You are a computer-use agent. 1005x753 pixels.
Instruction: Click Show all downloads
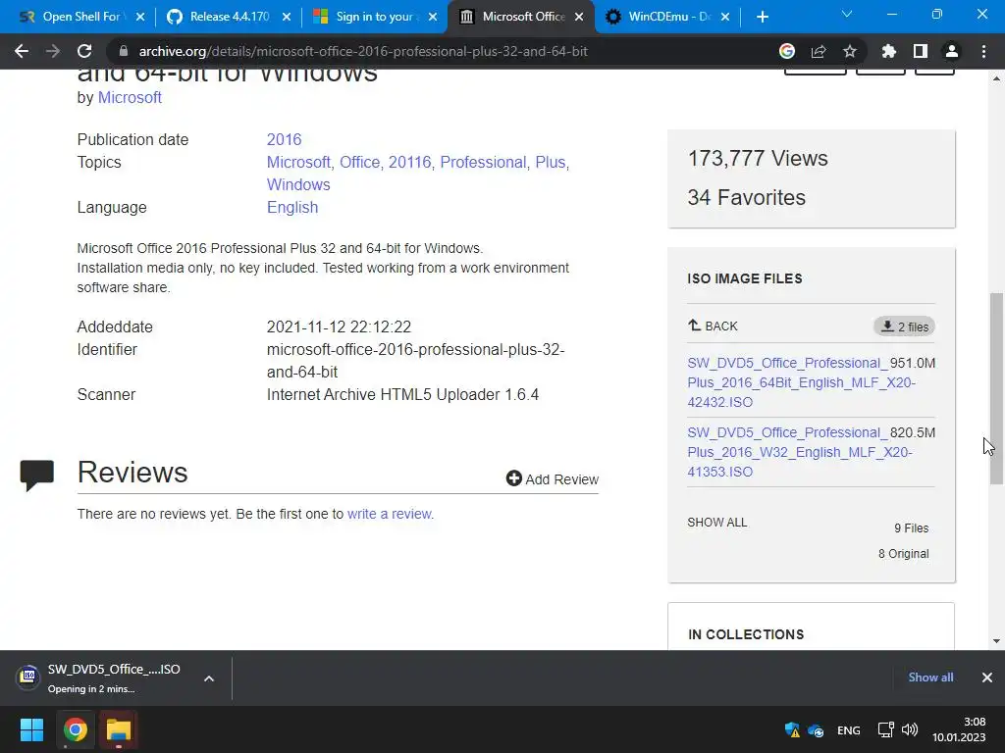pyautogui.click(x=930, y=677)
